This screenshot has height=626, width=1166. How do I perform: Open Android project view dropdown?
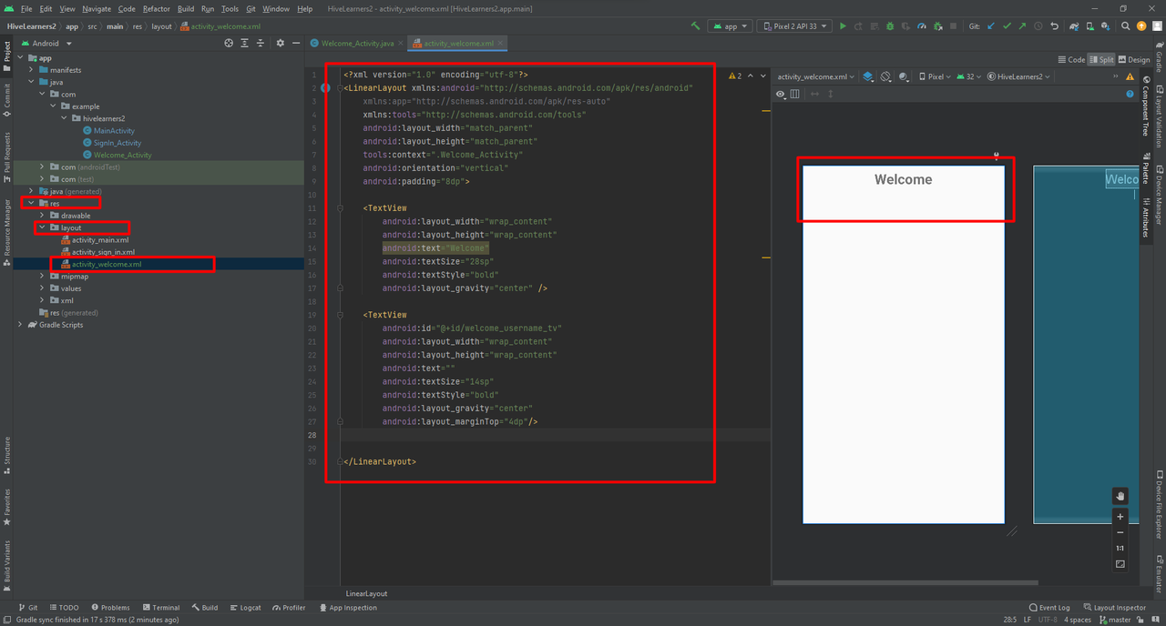coord(46,43)
